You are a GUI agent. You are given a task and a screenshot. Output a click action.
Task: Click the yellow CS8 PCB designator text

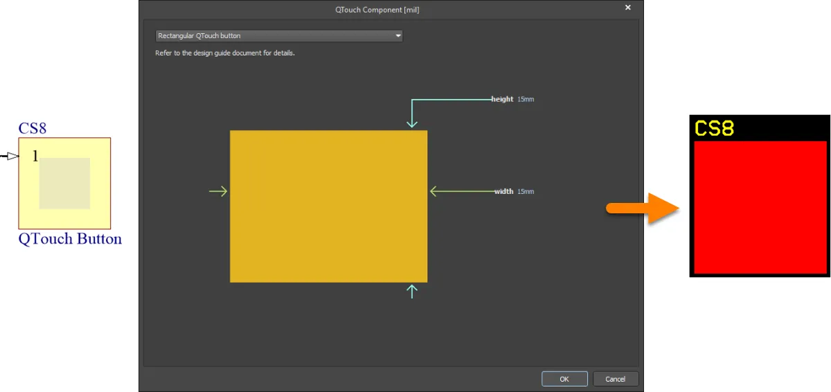click(714, 128)
